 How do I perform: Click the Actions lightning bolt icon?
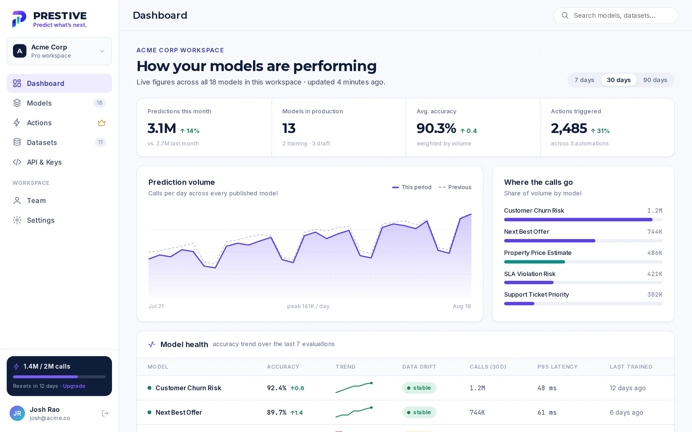pos(17,123)
